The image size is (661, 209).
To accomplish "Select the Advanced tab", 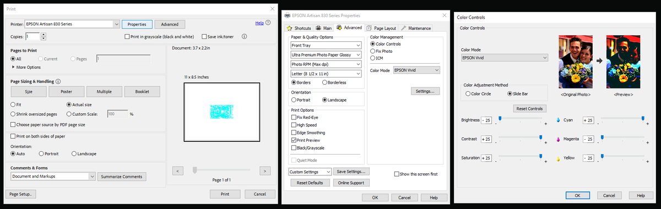I will (349, 28).
